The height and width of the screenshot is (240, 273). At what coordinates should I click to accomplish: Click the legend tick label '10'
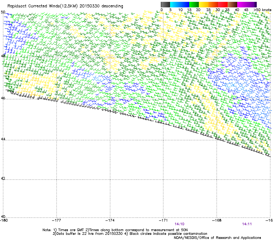tap(180, 10)
